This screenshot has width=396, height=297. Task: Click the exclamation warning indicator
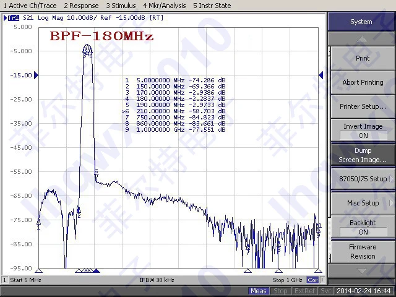coord(322,280)
